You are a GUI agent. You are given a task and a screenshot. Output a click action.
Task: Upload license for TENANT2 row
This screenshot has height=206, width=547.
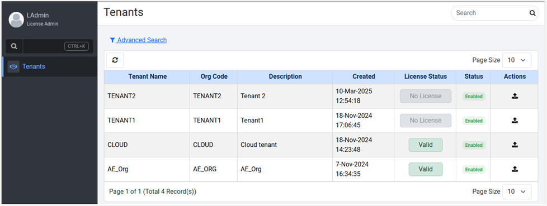[x=515, y=96]
